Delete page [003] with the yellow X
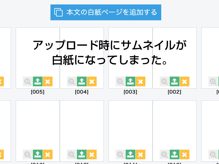This screenshot has width=219, height=164. click(x=140, y=81)
